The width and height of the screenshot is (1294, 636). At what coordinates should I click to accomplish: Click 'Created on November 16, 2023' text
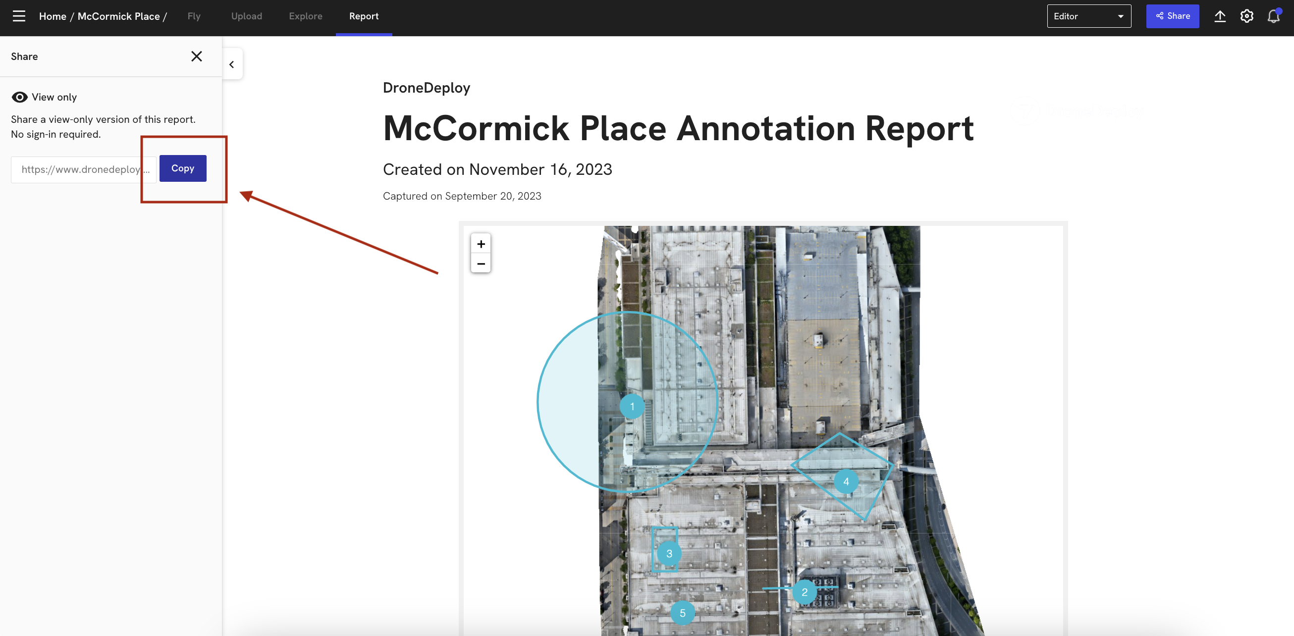[497, 169]
